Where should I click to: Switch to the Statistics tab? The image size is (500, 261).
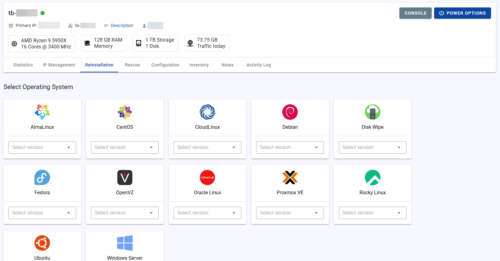[x=23, y=65]
